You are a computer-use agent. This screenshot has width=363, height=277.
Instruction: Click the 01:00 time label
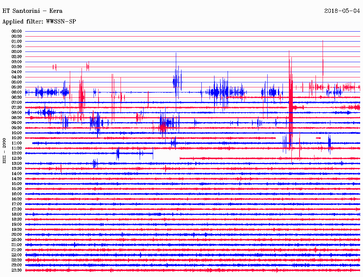click(x=17, y=42)
